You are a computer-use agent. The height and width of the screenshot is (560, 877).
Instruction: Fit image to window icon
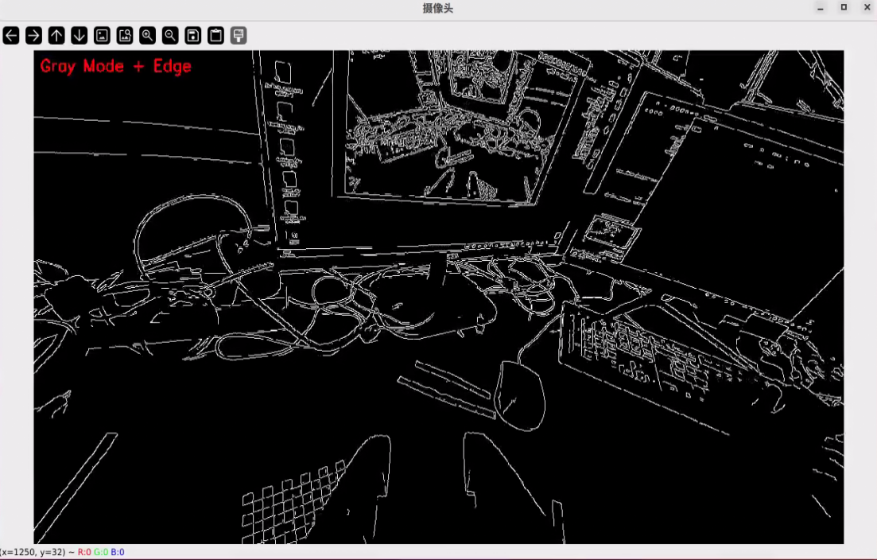(x=125, y=35)
